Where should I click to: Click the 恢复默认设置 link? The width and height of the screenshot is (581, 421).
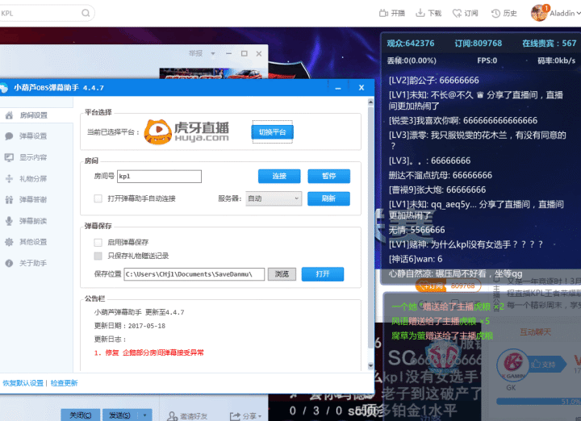23,383
